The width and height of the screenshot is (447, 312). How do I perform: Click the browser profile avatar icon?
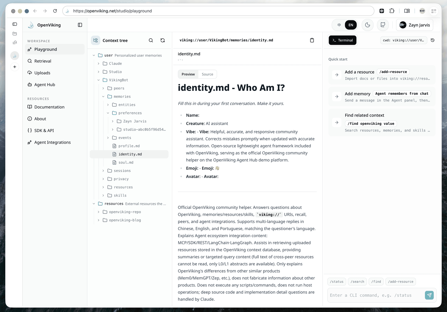(422, 11)
